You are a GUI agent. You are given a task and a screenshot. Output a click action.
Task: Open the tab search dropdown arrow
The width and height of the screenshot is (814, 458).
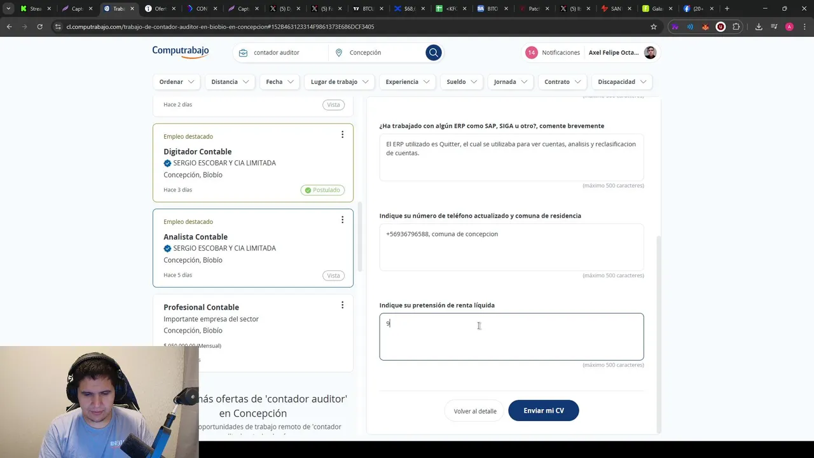pyautogui.click(x=8, y=9)
